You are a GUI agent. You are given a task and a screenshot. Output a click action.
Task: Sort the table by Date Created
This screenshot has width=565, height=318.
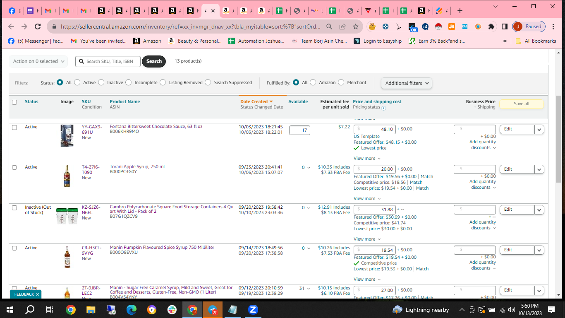(256, 101)
